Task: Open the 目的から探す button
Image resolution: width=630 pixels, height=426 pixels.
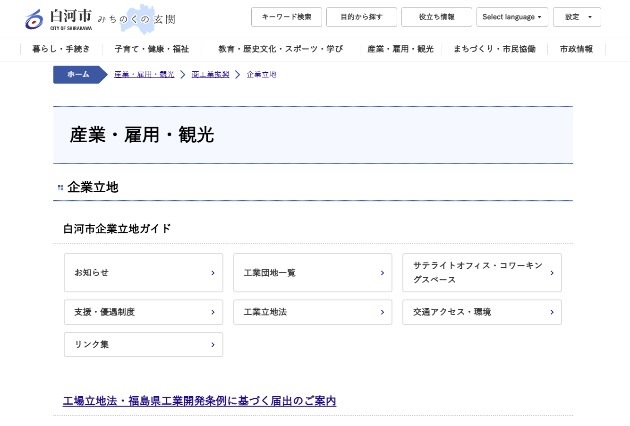Action: pyautogui.click(x=362, y=17)
